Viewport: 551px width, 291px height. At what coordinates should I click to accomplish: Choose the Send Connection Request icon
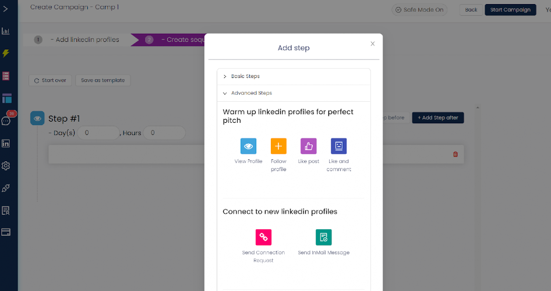(x=263, y=237)
